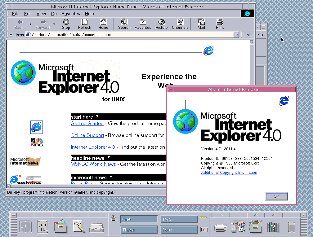Open the Favorites menu
This screenshot has width=313, height=237.
[x=71, y=14]
